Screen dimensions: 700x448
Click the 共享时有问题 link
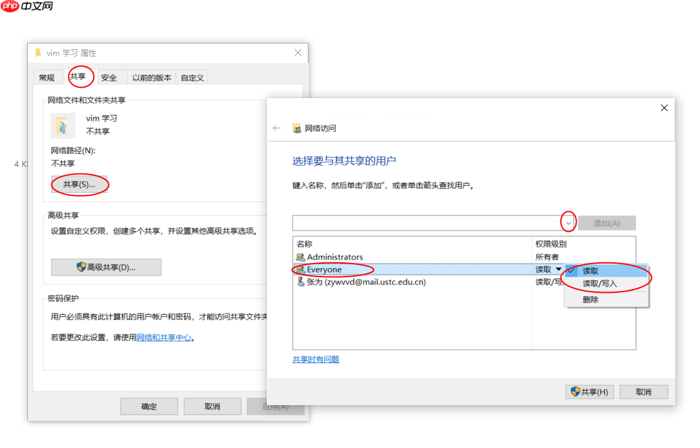[315, 358]
